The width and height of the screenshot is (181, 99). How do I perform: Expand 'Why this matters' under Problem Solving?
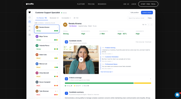point(107,54)
